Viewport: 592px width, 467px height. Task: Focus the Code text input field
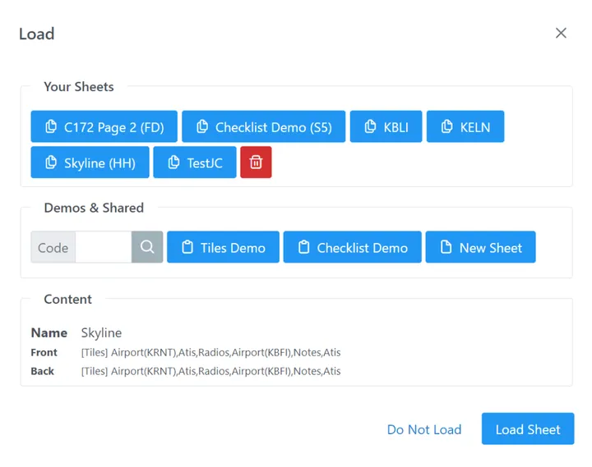(x=104, y=247)
